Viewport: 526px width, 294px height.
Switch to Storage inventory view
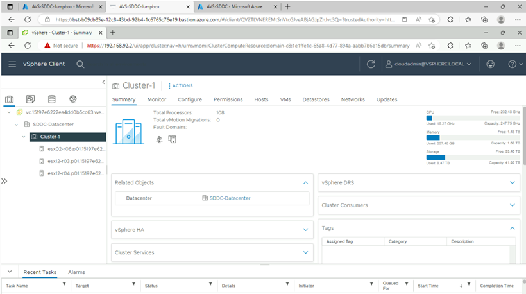52,99
